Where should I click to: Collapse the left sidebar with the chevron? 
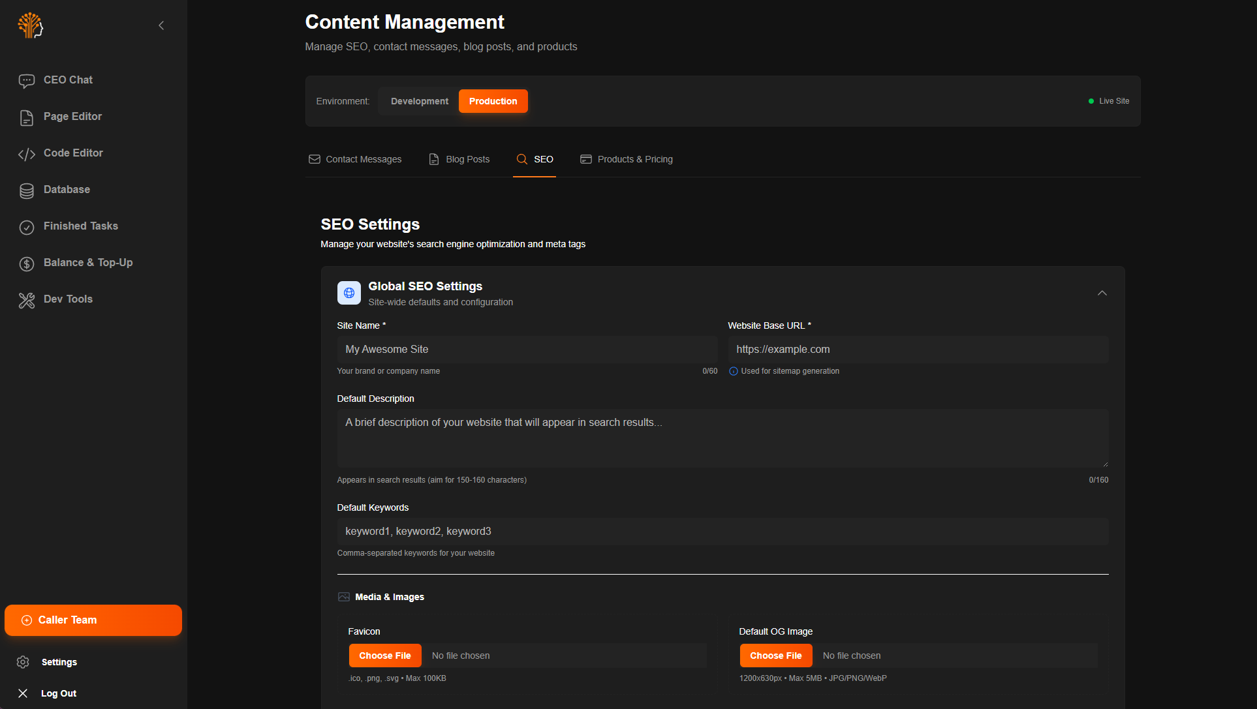click(161, 25)
